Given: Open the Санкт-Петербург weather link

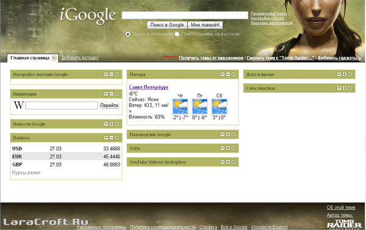Looking at the screenshot, I should pyautogui.click(x=149, y=87).
